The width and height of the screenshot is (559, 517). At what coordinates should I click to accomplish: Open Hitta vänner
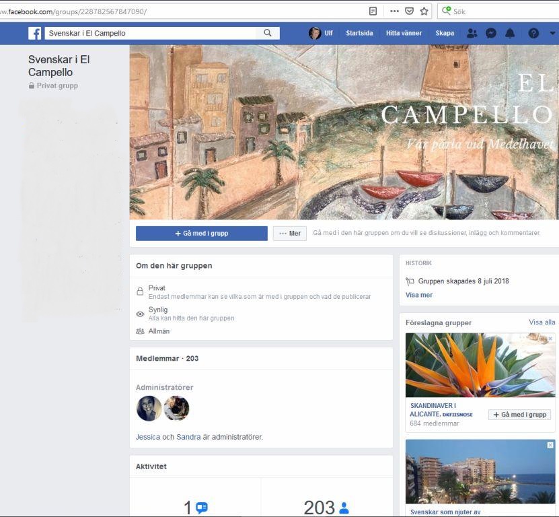pyautogui.click(x=404, y=33)
